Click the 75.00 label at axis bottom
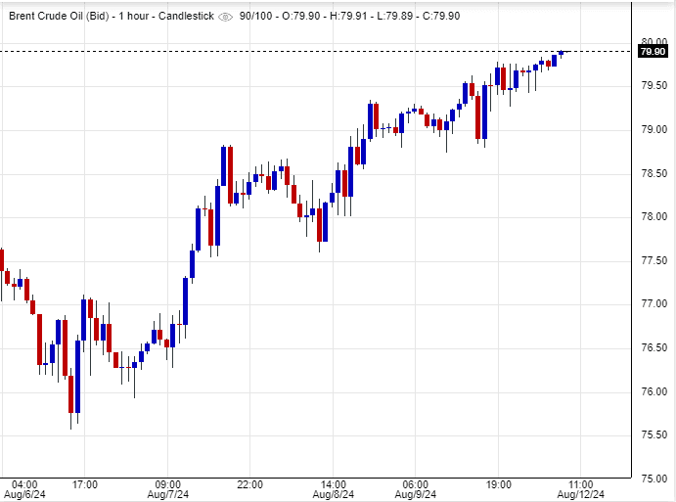The image size is (676, 502). 653,479
